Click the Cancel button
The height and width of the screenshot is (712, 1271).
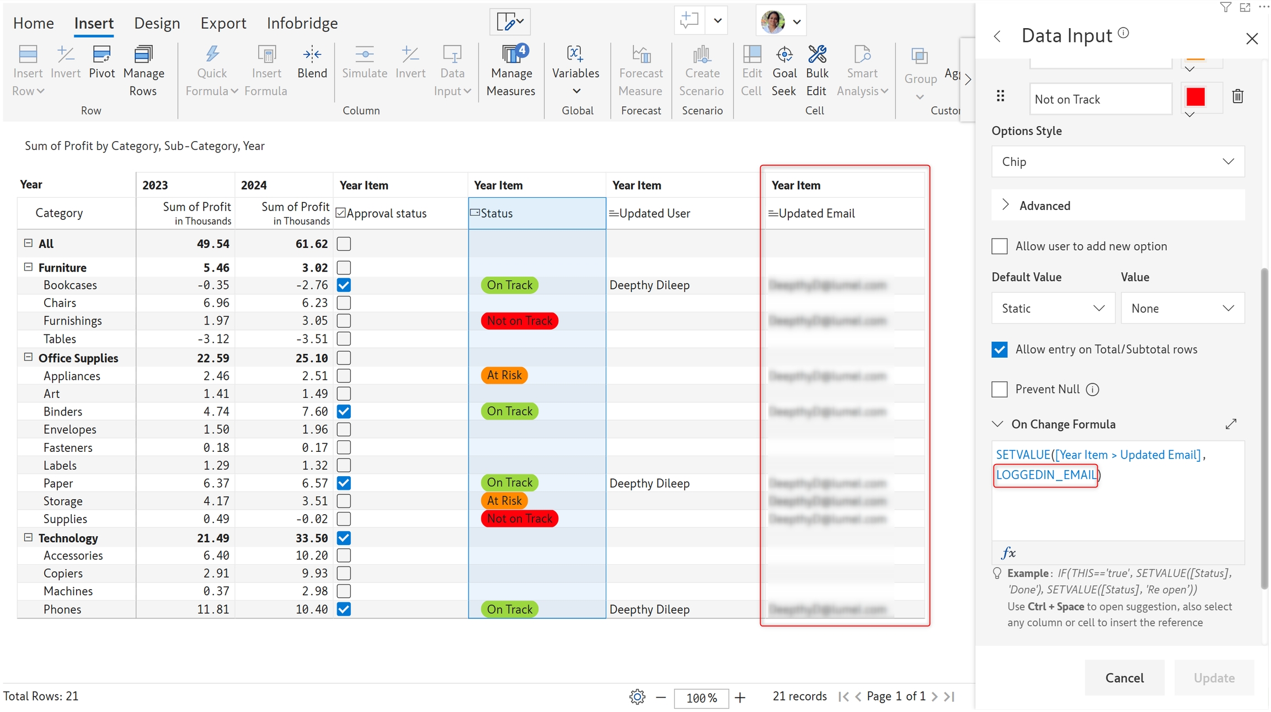[x=1124, y=678]
